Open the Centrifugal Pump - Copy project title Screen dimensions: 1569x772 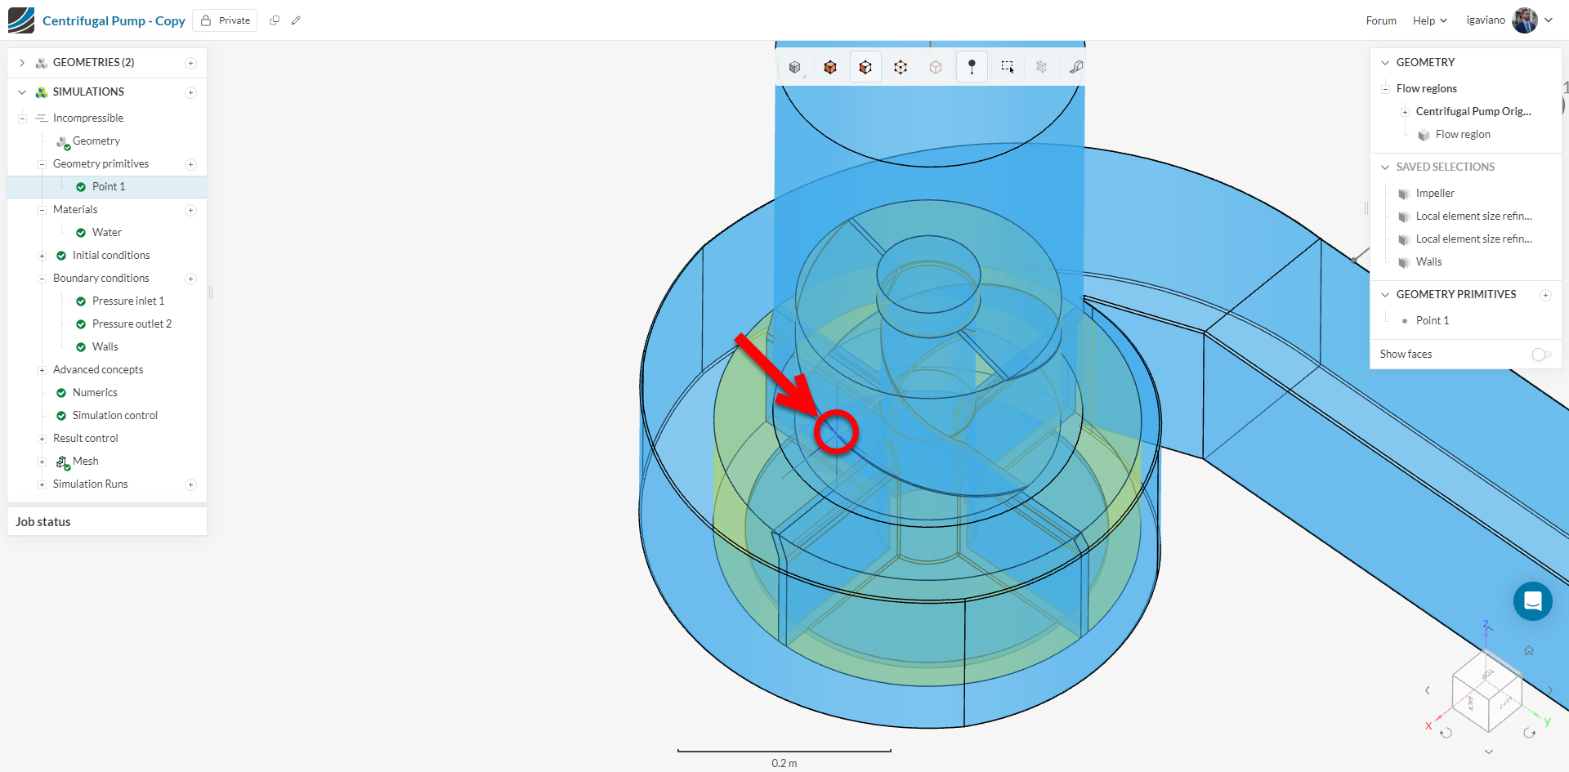(x=114, y=20)
